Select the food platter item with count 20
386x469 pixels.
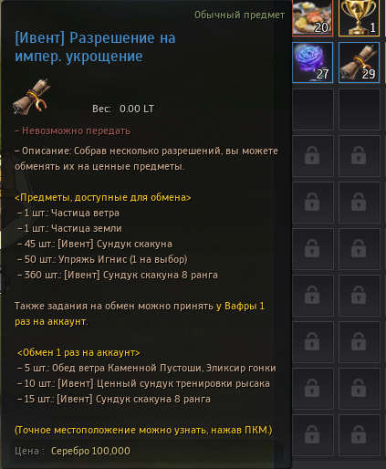coord(312,17)
